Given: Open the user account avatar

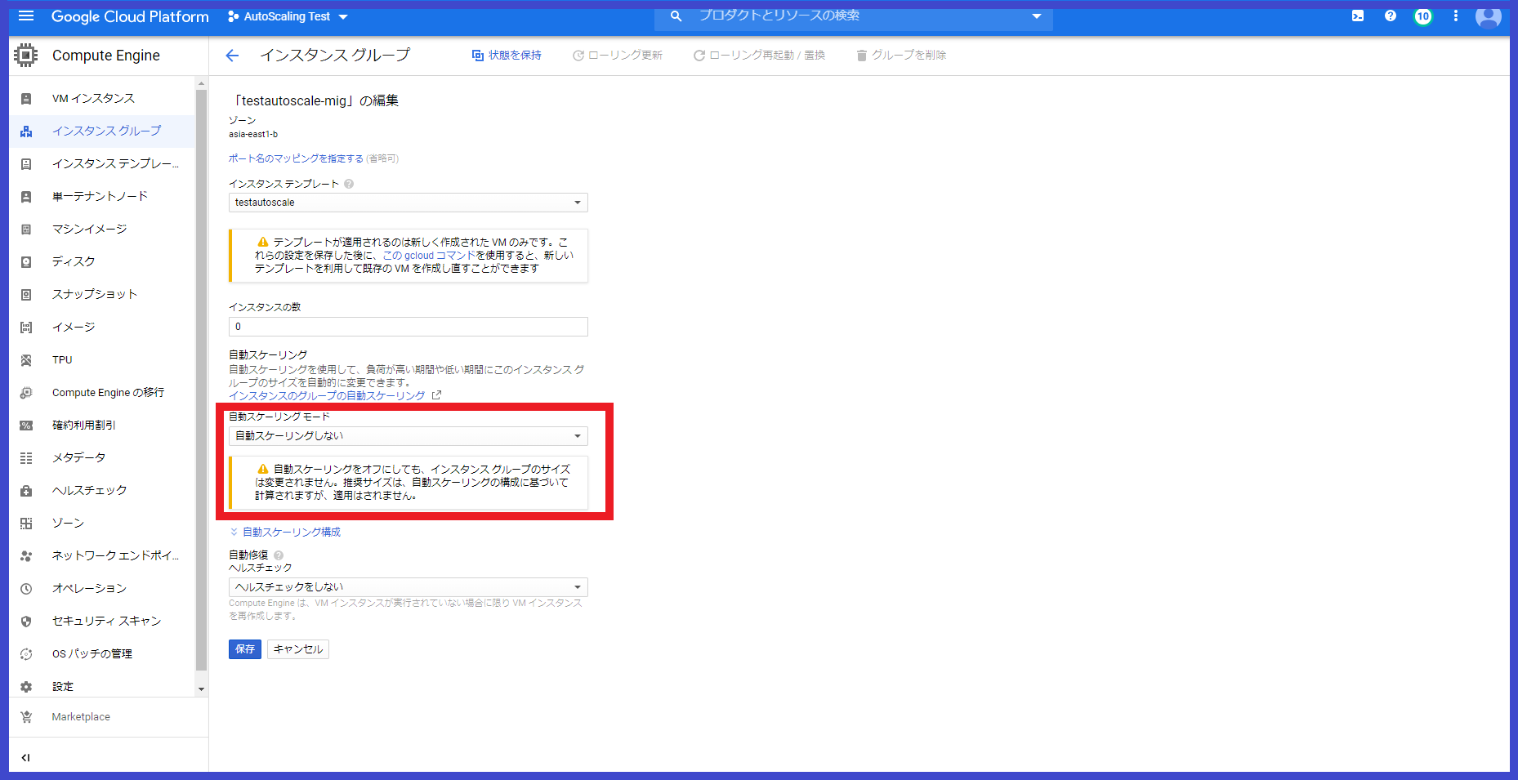Looking at the screenshot, I should click(x=1489, y=16).
